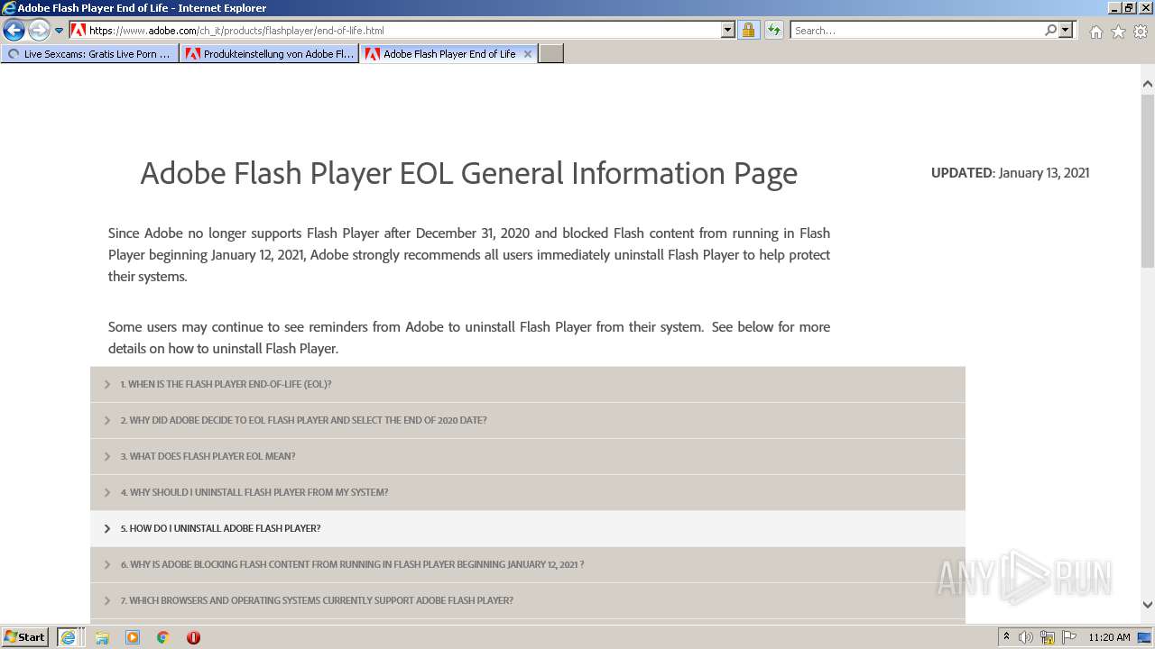Expand question 1 When is the Flash Player EOL
1155x649 pixels.
click(x=528, y=384)
